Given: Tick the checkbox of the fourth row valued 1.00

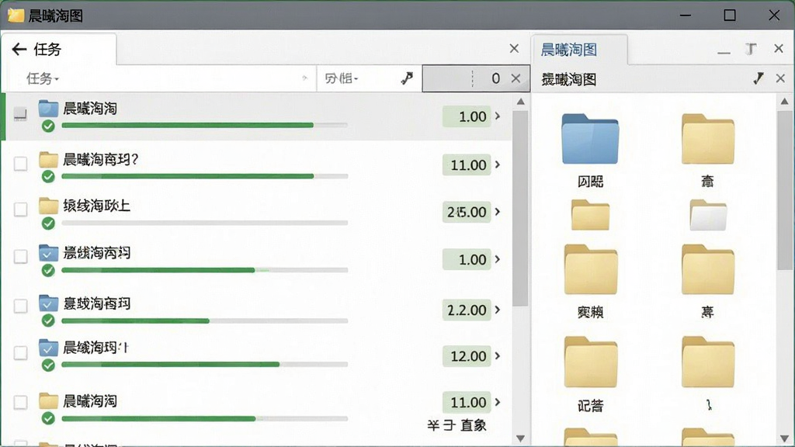Looking at the screenshot, I should point(20,256).
